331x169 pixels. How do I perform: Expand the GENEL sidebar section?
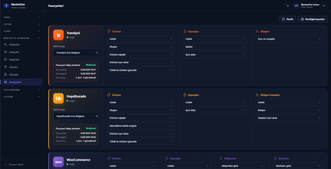(x=22, y=17)
